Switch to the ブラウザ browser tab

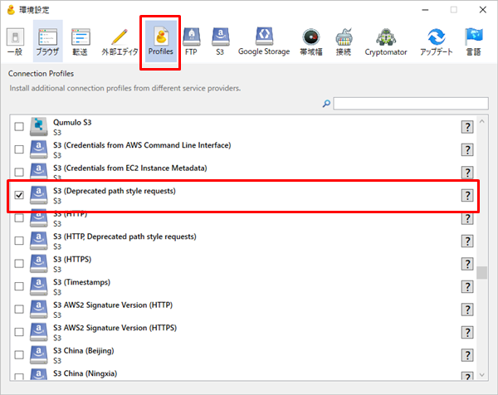coord(47,41)
